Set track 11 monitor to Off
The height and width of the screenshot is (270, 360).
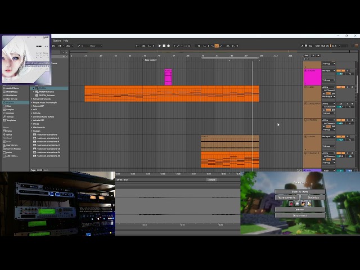[x=334, y=93]
